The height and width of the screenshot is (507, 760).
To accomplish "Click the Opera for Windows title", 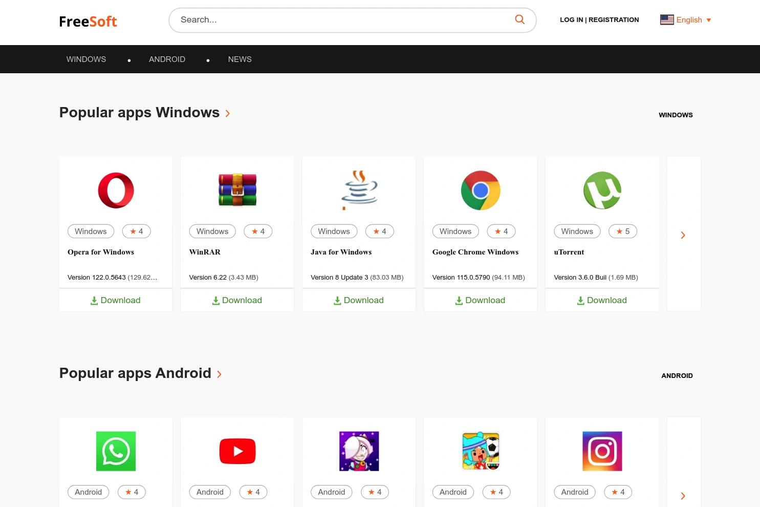I will [x=101, y=252].
